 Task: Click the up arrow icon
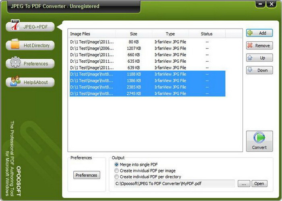250,58
